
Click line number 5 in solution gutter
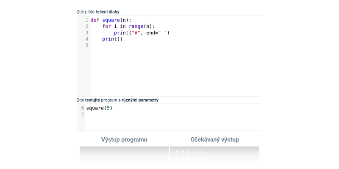(86, 46)
